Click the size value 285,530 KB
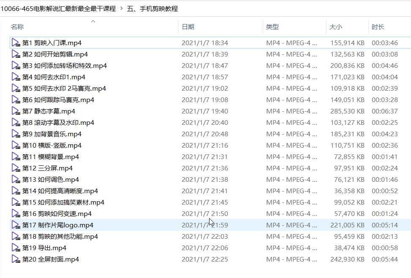 point(347,111)
